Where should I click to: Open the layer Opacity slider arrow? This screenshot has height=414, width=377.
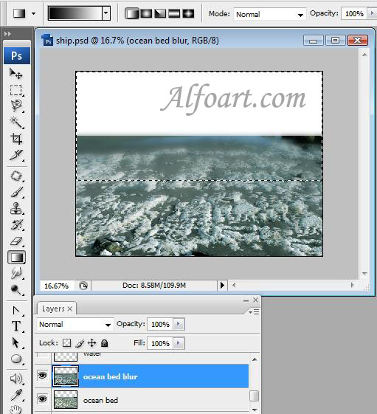179,324
